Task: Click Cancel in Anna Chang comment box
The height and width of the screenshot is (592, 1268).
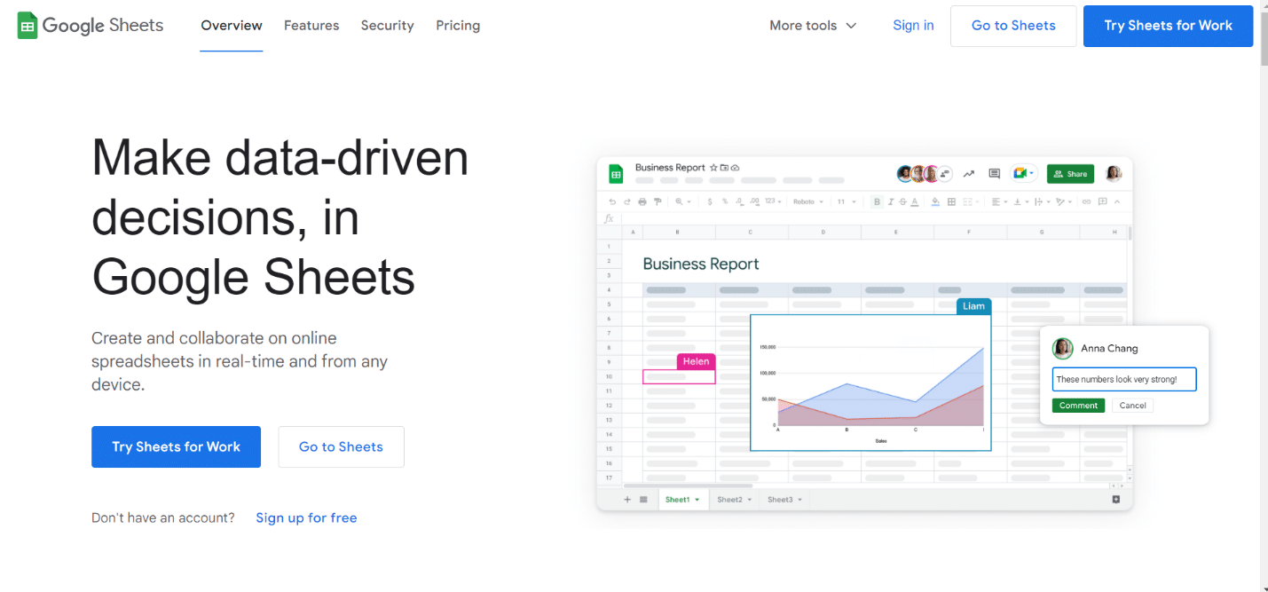Action: (x=1132, y=406)
